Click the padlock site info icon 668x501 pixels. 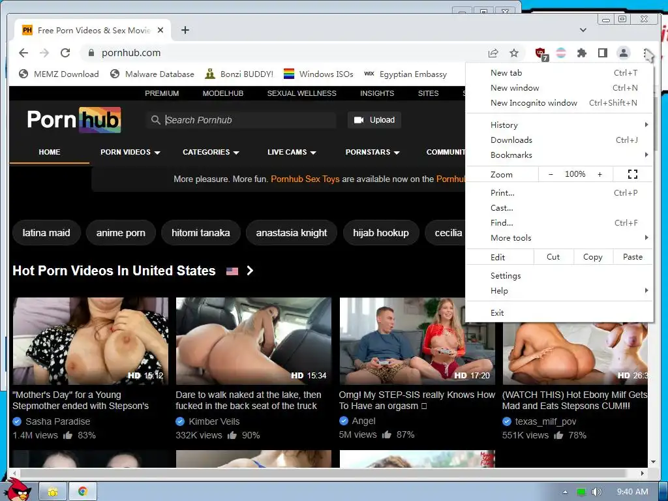click(91, 53)
